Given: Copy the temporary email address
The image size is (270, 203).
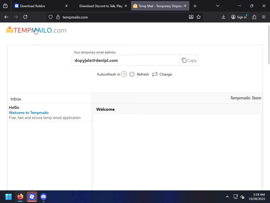Looking at the screenshot, I should [x=189, y=61].
